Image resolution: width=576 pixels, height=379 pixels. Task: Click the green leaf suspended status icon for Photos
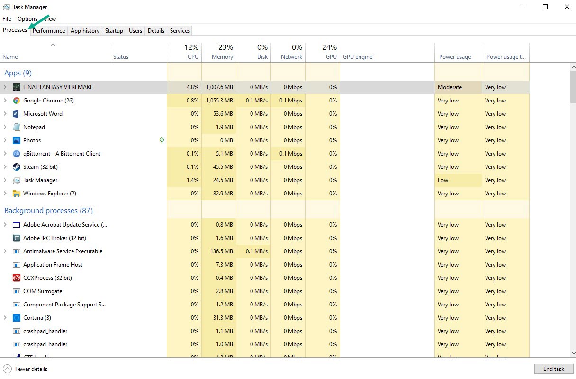(162, 140)
